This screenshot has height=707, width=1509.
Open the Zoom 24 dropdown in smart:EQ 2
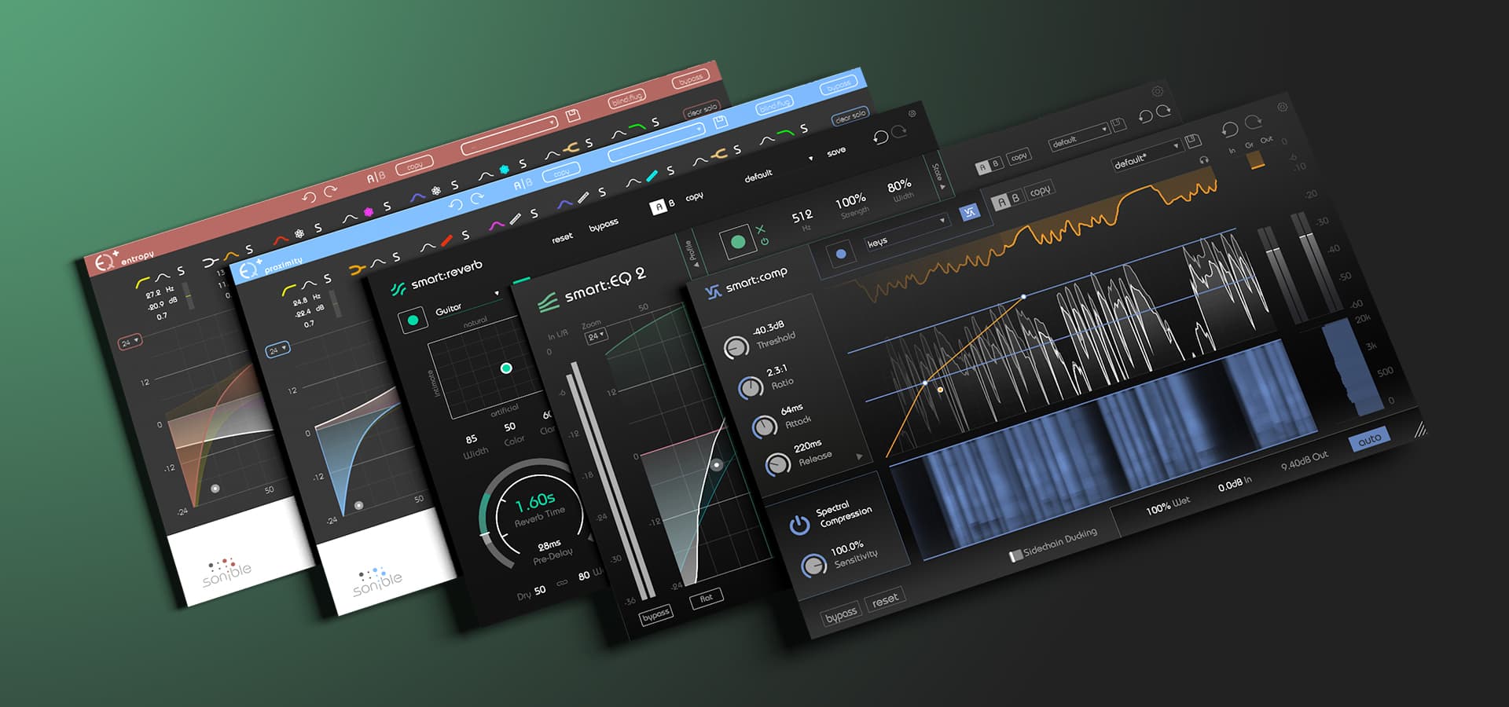(x=598, y=335)
